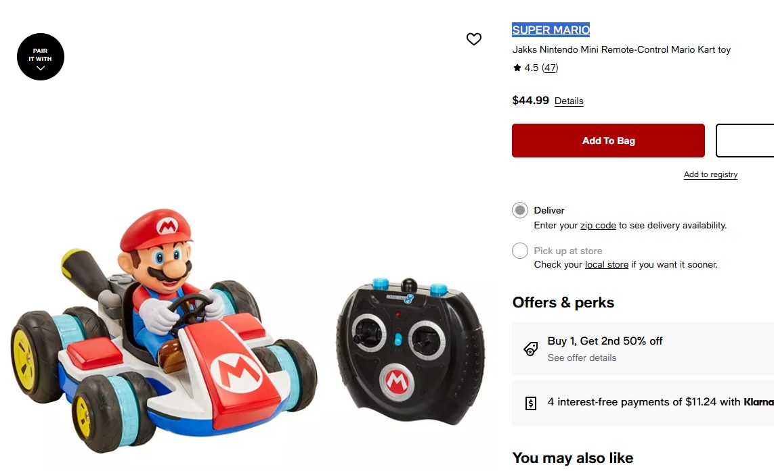Open the SUPER MARIO brand link
The image size is (774, 471).
point(551,30)
